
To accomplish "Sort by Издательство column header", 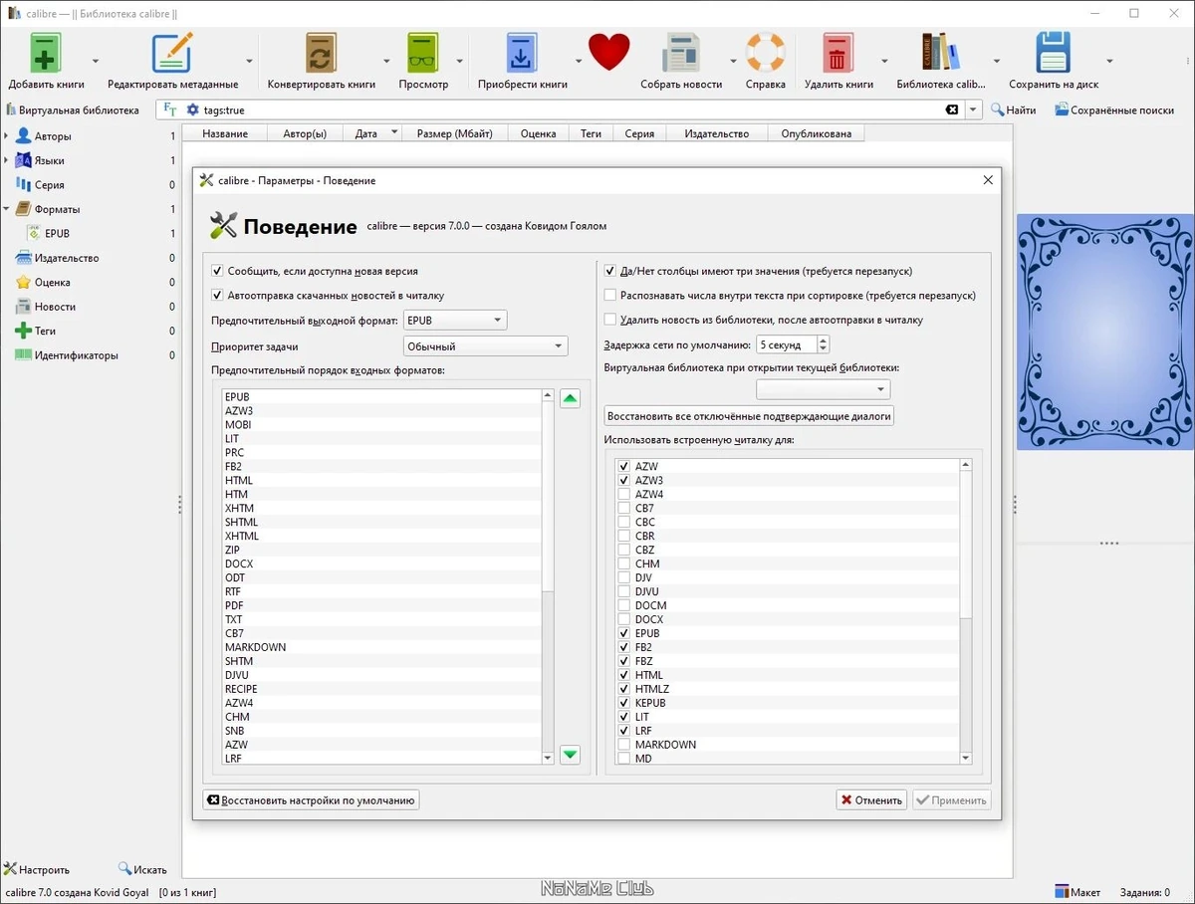I will [717, 133].
